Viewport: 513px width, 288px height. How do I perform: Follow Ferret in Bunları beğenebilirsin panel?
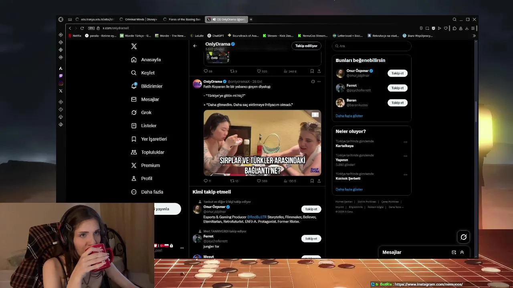398,88
